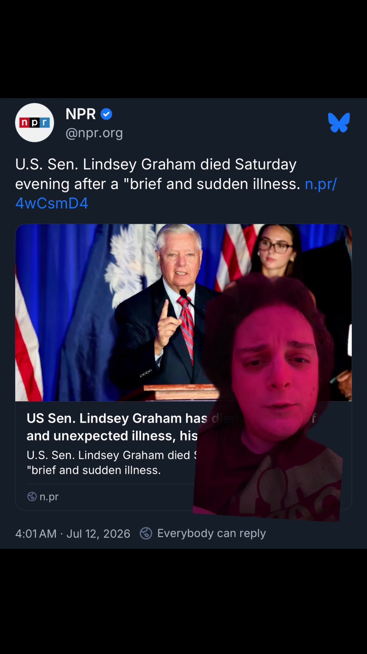Click the blue verified checkmark badge
Screen dimensions: 367x654
pos(106,114)
